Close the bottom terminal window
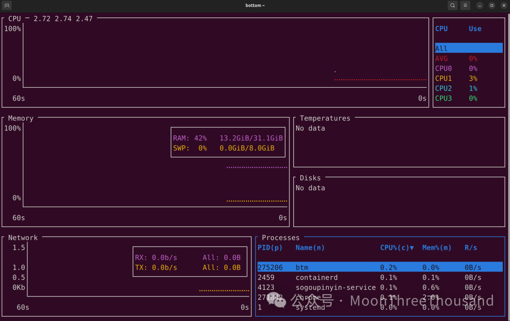The height and width of the screenshot is (321, 510). 504,6
